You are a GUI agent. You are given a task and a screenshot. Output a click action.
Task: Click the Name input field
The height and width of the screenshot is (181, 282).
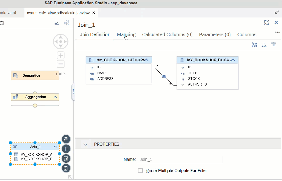180,159
